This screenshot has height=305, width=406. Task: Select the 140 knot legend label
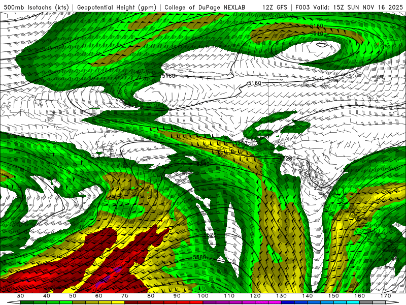(x=308, y=296)
